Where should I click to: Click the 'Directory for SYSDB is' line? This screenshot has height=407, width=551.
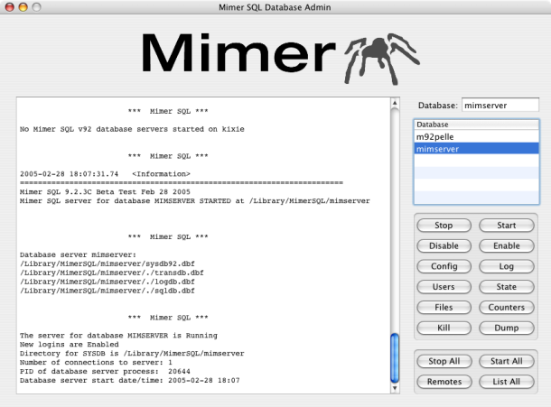(x=132, y=353)
